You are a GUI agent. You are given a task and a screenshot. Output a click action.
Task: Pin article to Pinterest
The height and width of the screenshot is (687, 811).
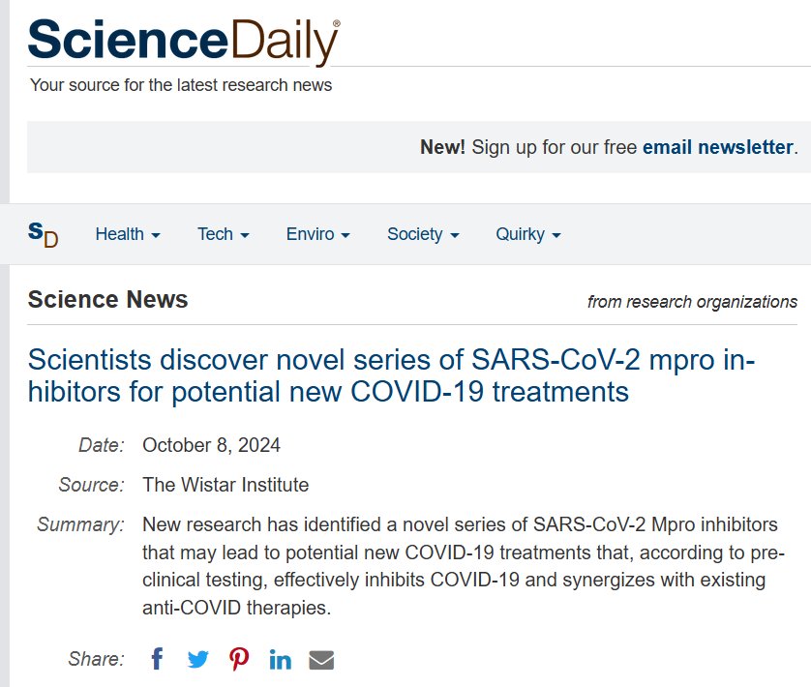239,660
